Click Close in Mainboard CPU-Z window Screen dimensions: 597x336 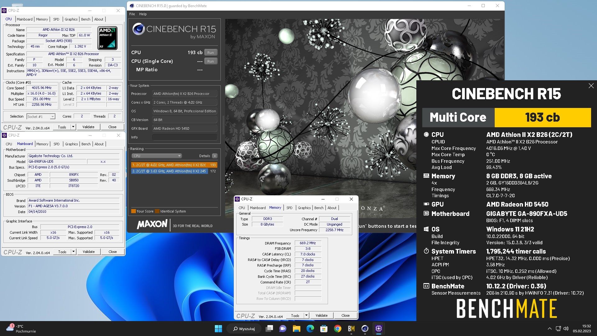click(113, 252)
